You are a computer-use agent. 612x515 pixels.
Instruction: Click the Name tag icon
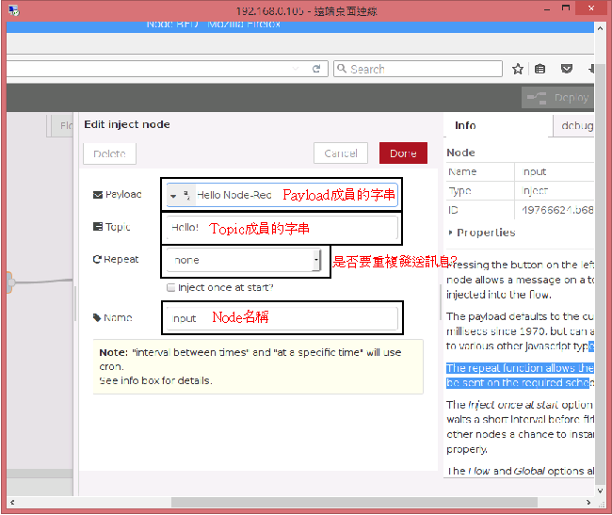click(x=97, y=317)
